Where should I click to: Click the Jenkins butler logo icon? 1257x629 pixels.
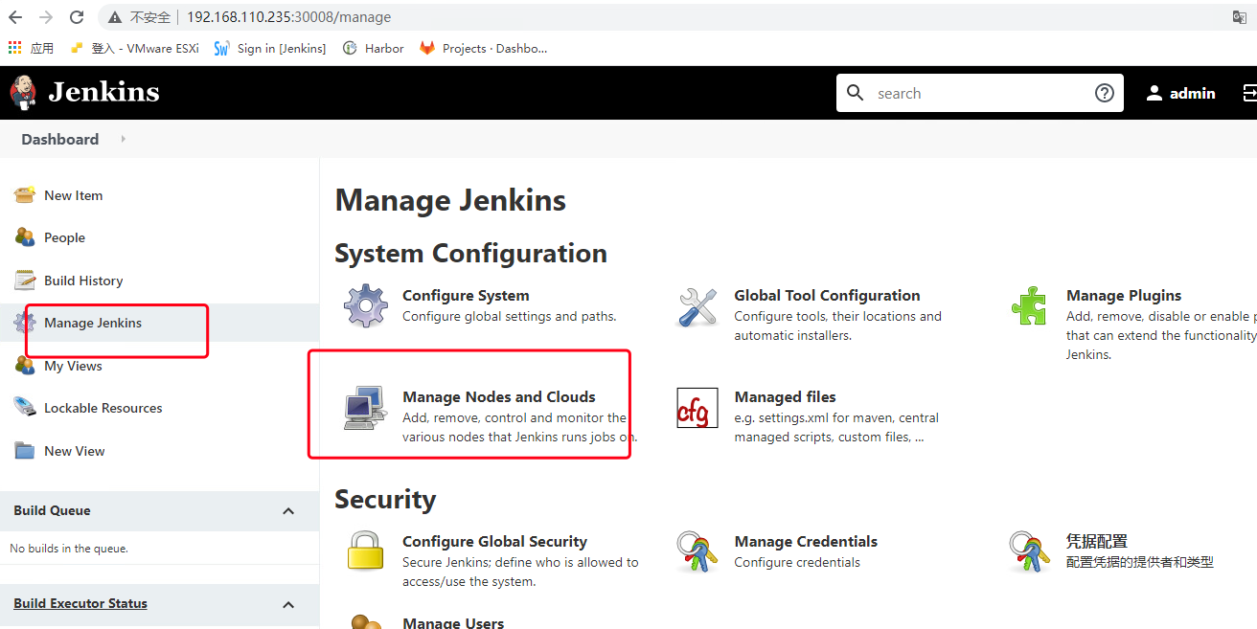pos(23,93)
